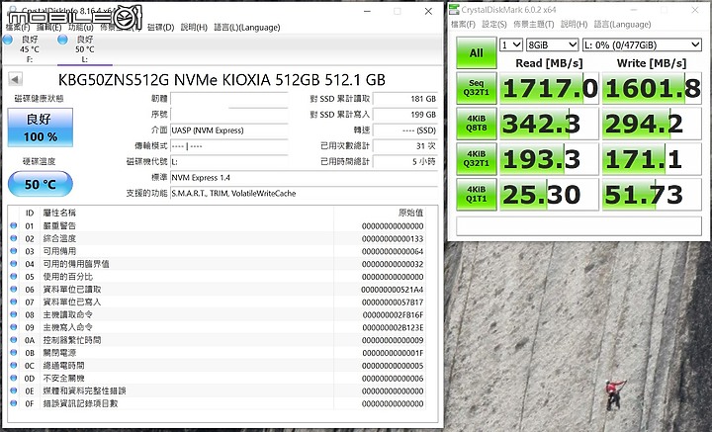Click the Seq Q32T1 write result 1601.8
The image size is (712, 432).
652,88
